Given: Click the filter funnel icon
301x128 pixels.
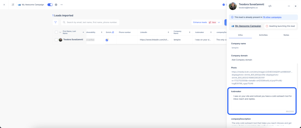Looking at the screenshot, I should coord(55,22).
